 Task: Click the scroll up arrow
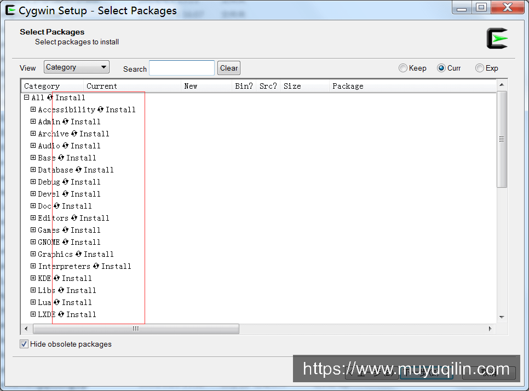coord(502,85)
